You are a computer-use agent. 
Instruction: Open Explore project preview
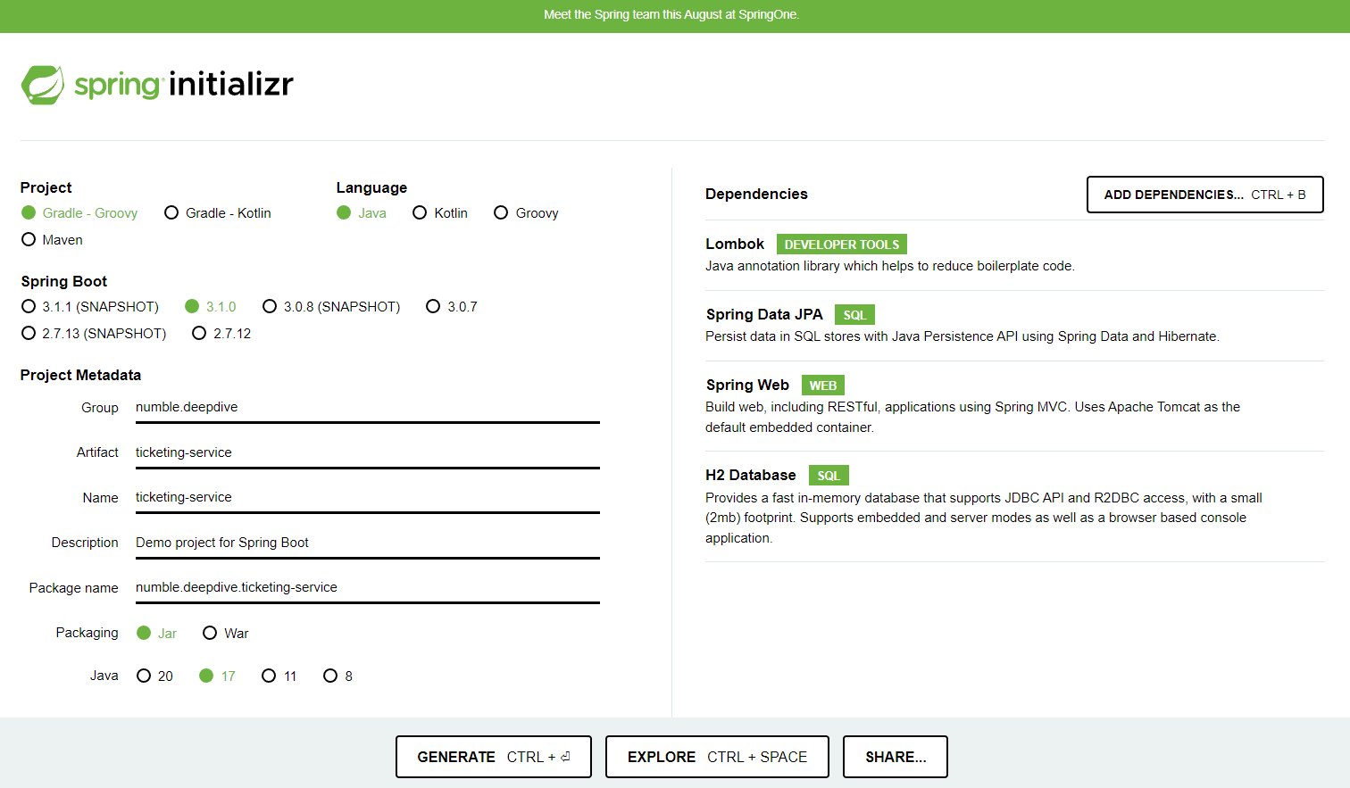click(x=717, y=757)
